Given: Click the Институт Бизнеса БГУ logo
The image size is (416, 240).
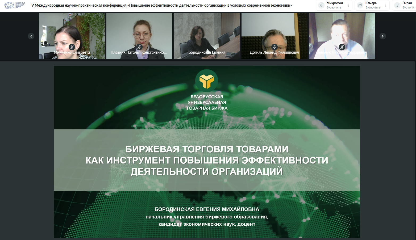Looking at the screenshot, I should click(x=15, y=5).
